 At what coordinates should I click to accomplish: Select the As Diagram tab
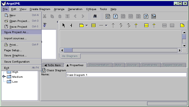pyautogui.click(x=70, y=56)
